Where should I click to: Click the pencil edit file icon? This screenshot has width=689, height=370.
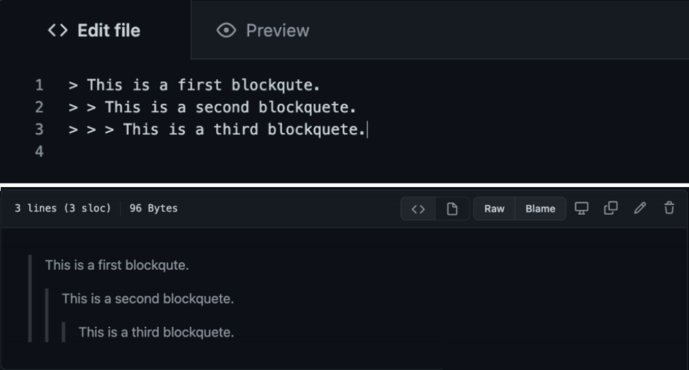(x=640, y=208)
